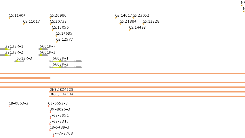Open the GS:12577 insertion triangle
245x138 pixels.
[x=57, y=42]
